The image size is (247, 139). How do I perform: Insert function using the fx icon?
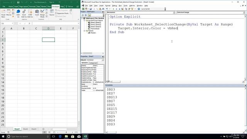29,24
